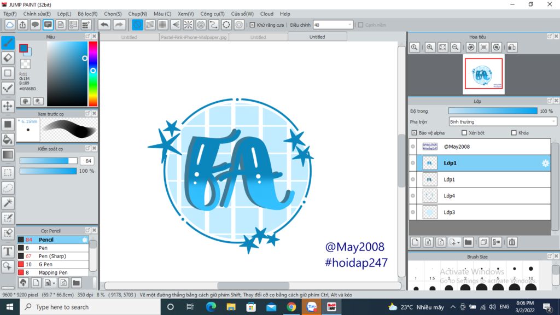Select the Mapping Pen brush
560x315 pixels.
pos(53,272)
